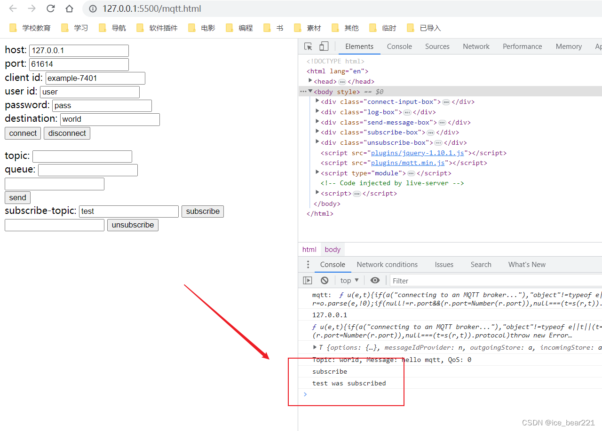Expand the subscribe-box div
The height and width of the screenshot is (431, 602).
point(317,132)
